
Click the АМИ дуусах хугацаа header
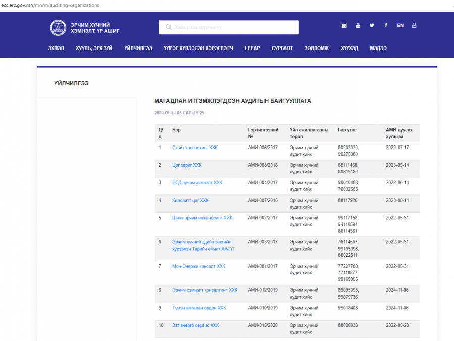pyautogui.click(x=400, y=133)
